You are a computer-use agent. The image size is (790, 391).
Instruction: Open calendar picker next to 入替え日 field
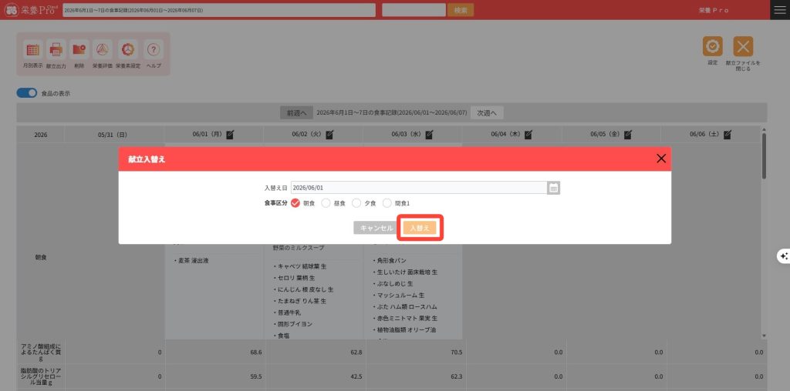[x=554, y=188]
